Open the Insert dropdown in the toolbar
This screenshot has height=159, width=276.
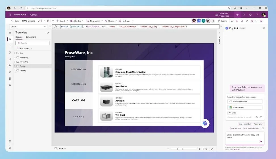(62, 21)
